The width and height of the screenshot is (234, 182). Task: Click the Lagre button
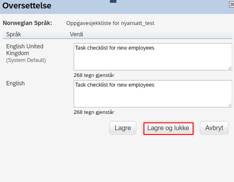pos(123,128)
